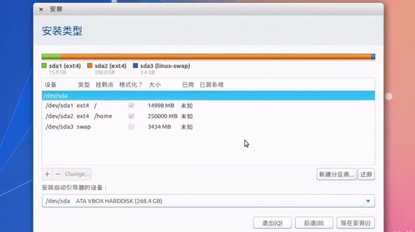Screen dimensions: 415x232
Task: Click the 现在安装(I) install now button
Action: coord(356,223)
